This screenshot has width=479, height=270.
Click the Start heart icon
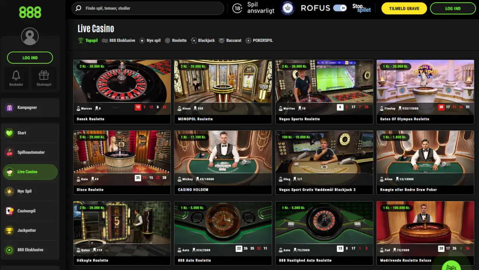(9, 133)
